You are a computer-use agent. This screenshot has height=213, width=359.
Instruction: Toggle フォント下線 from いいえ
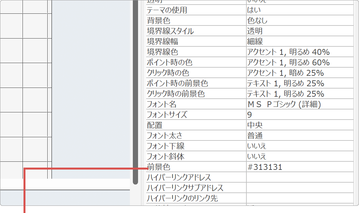click(x=299, y=146)
